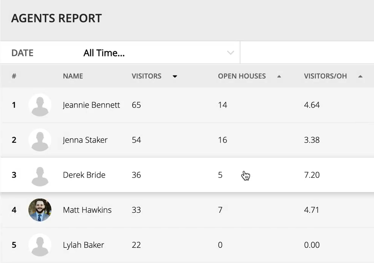Open Jeannie Bennett's agent details

pyautogui.click(x=91, y=105)
